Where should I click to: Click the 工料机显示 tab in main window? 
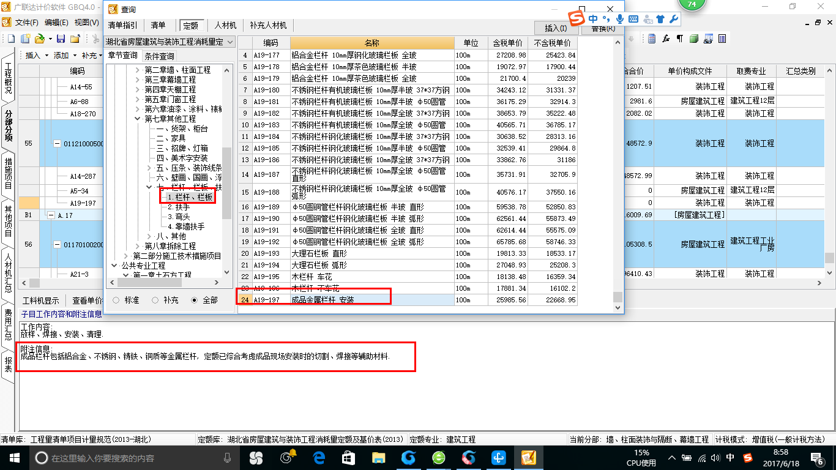41,300
